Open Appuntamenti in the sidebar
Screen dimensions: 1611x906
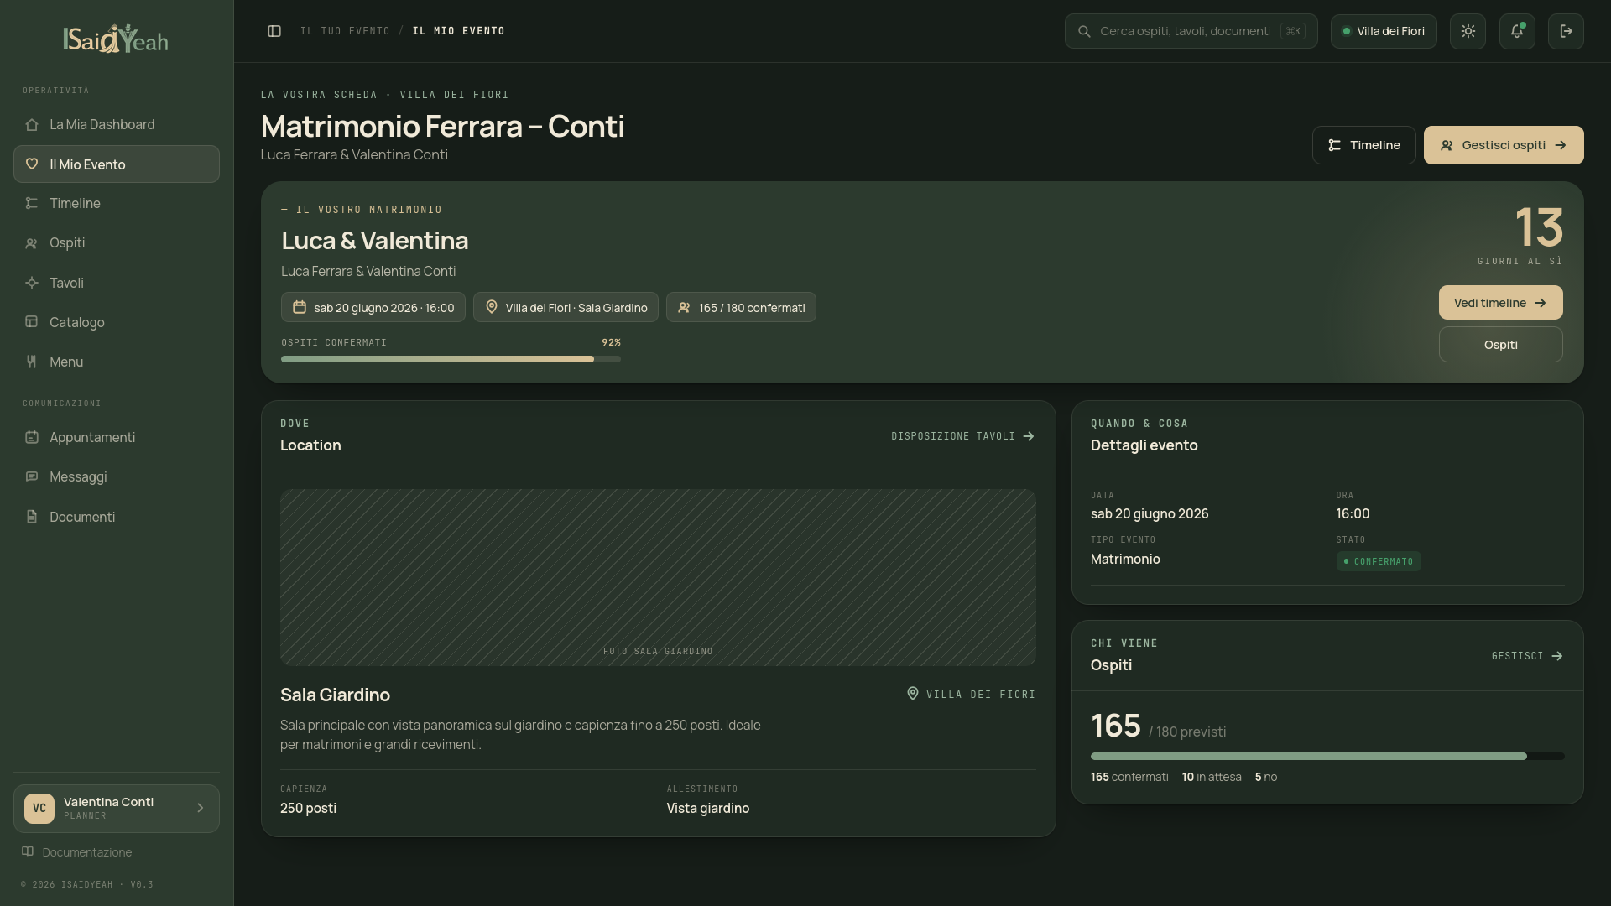116,437
